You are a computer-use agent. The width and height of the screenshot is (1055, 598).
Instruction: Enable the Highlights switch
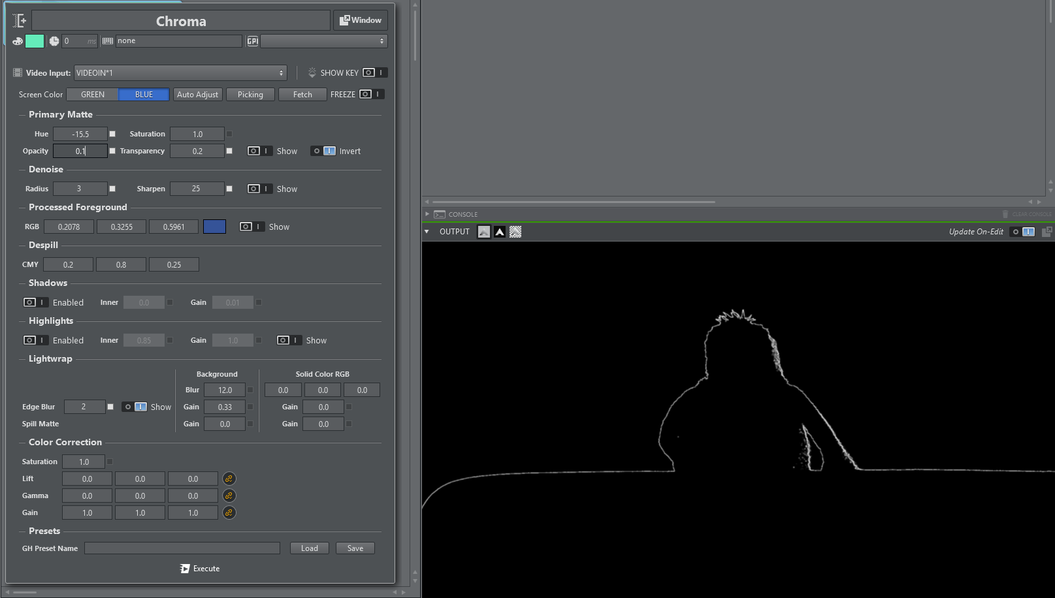tap(35, 340)
